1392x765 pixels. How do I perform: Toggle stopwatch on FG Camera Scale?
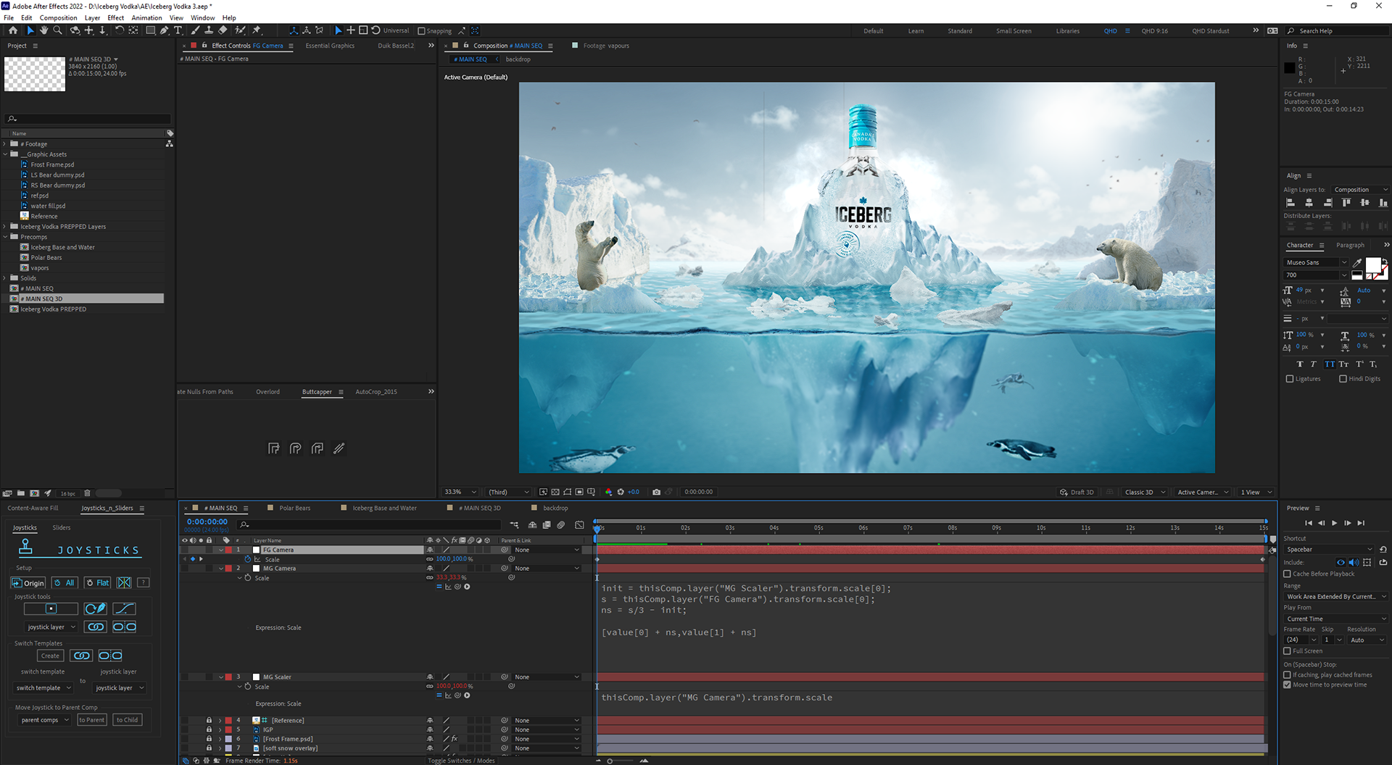click(x=248, y=559)
